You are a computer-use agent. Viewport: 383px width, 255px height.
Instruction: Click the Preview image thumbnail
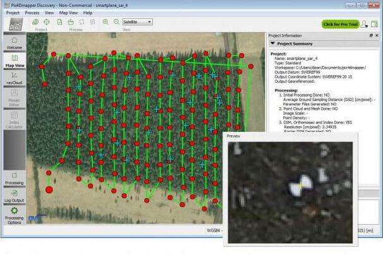point(290,193)
